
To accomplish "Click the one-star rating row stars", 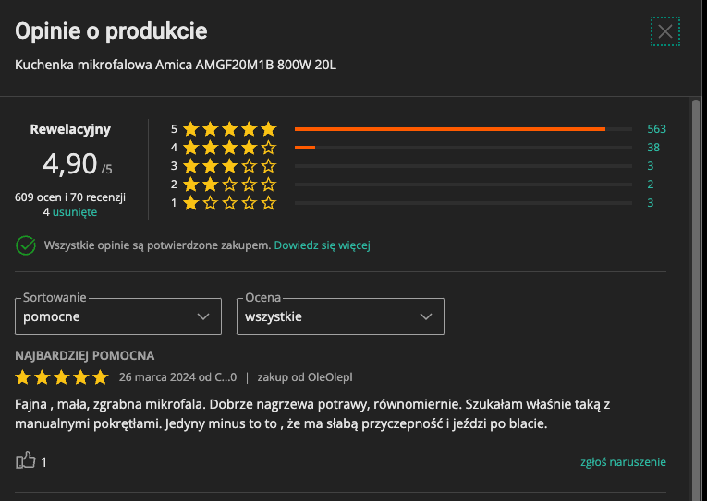I will [x=229, y=203].
